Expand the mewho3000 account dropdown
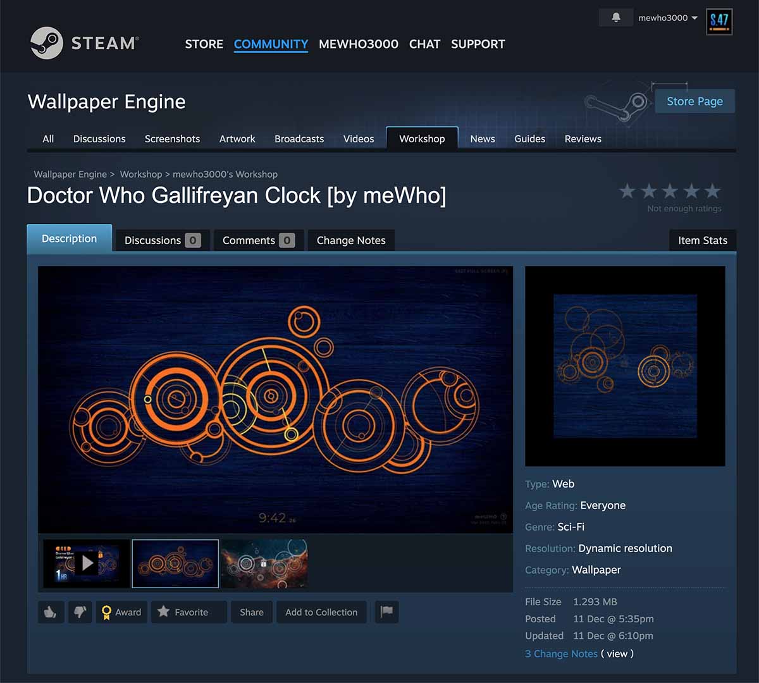The width and height of the screenshot is (759, 683). [x=667, y=18]
